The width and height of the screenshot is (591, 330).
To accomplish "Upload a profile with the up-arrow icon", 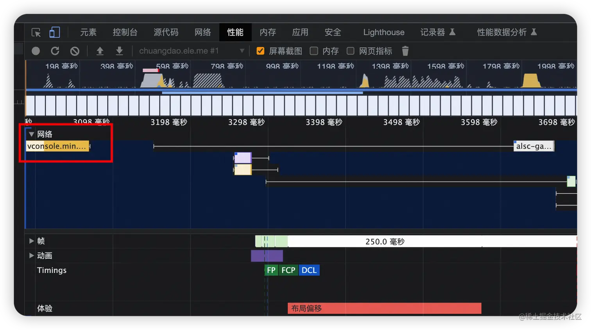I will click(x=100, y=51).
